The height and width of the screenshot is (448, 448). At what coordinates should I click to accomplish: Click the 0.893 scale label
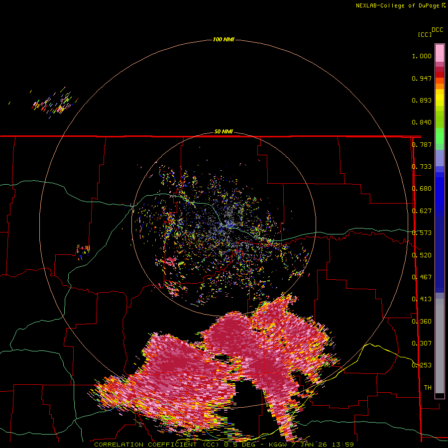422,100
